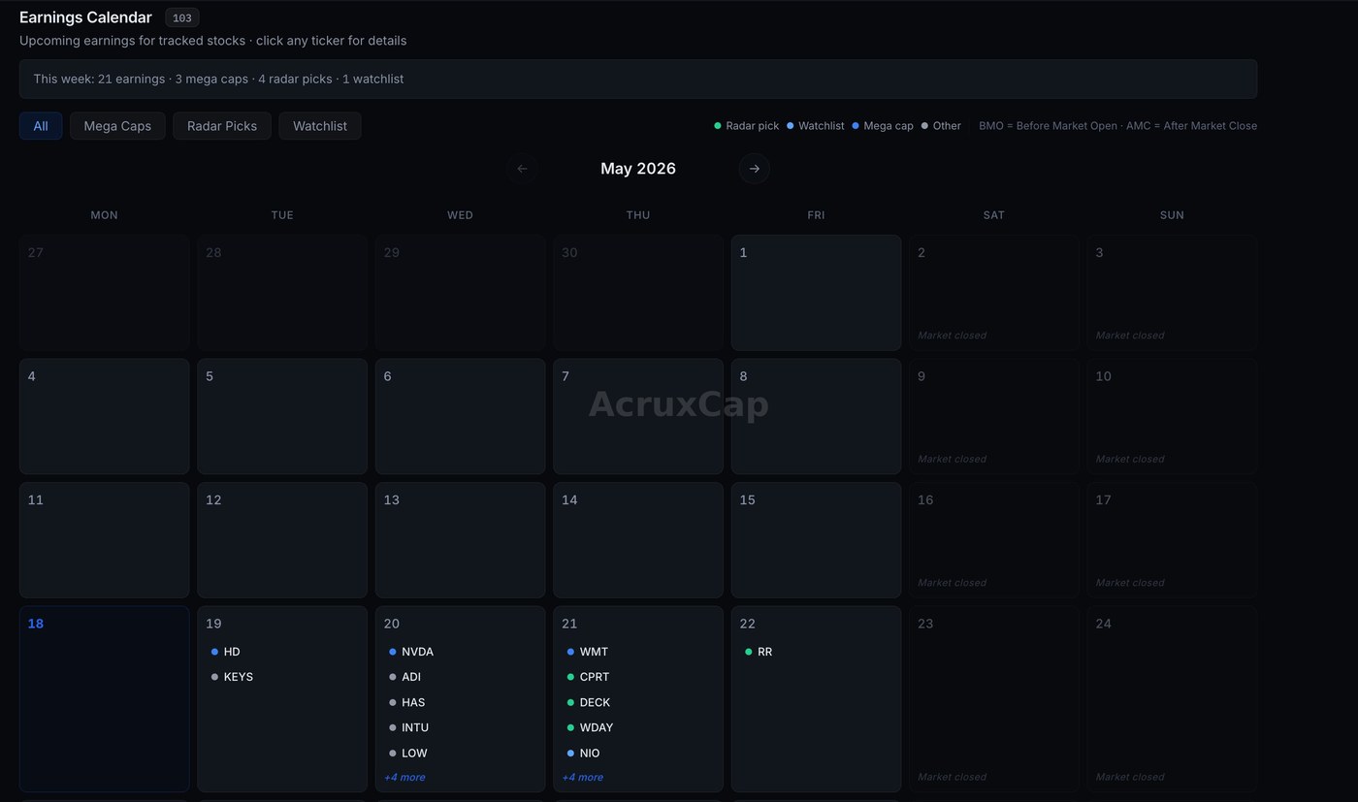The width and height of the screenshot is (1358, 802).
Task: Select the May 8 day cell
Action: (816, 417)
